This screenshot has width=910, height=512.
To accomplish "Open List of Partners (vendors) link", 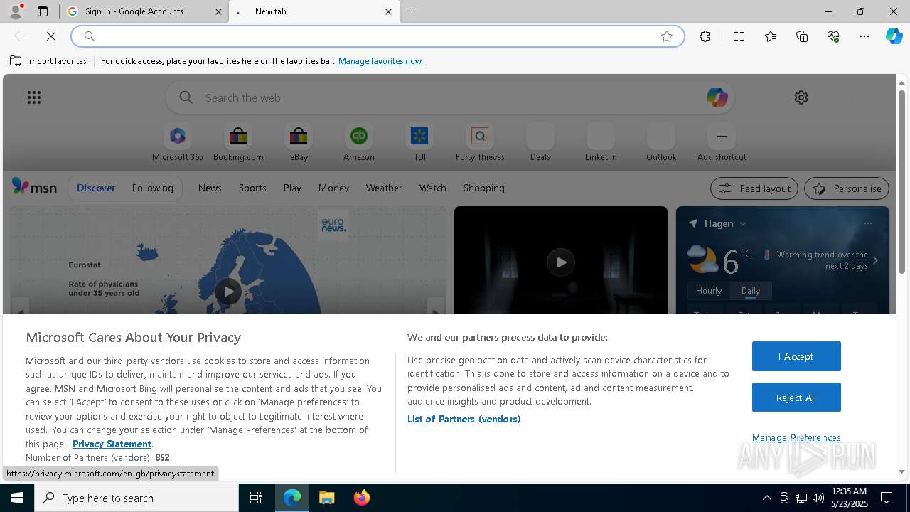I will click(x=464, y=419).
